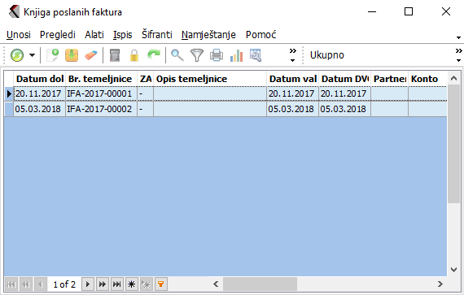The height and width of the screenshot is (295, 464).
Task: Toggle the orange filter button in navigator
Action: tap(161, 284)
